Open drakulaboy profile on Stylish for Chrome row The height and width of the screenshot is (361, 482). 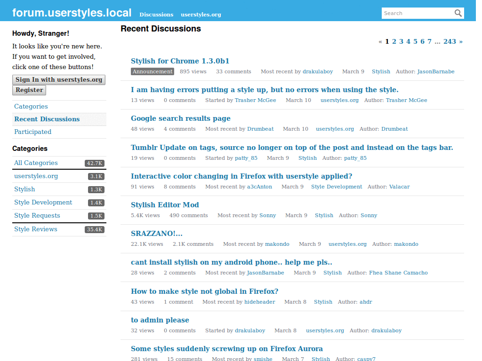point(318,71)
